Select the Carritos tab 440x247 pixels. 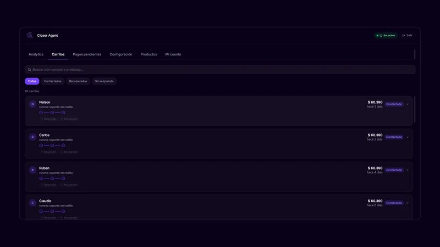58,54
